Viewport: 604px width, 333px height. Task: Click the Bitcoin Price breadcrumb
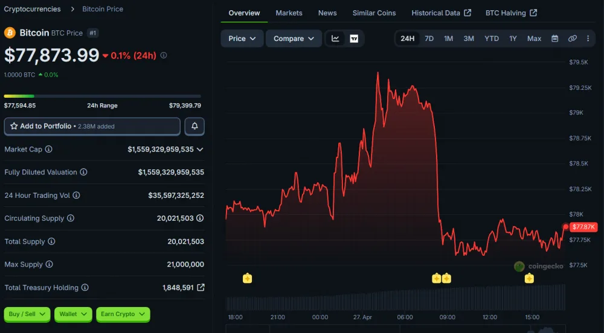point(103,9)
